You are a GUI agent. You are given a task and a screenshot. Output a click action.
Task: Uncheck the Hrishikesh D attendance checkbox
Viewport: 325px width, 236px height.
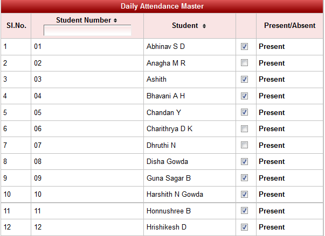245,227
